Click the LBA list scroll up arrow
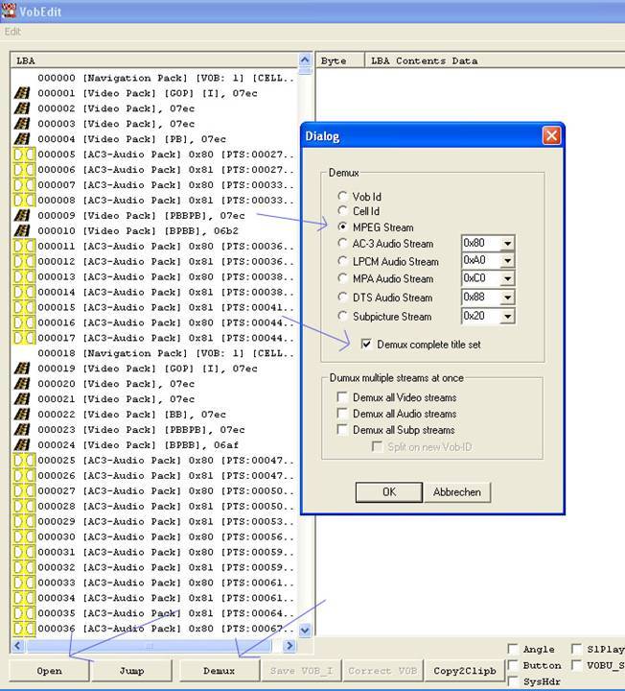 point(305,60)
